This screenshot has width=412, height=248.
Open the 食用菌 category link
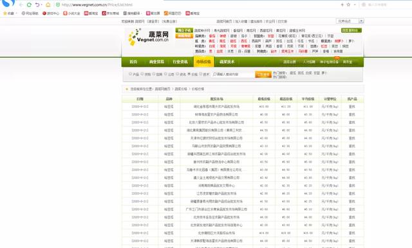coord(338,51)
